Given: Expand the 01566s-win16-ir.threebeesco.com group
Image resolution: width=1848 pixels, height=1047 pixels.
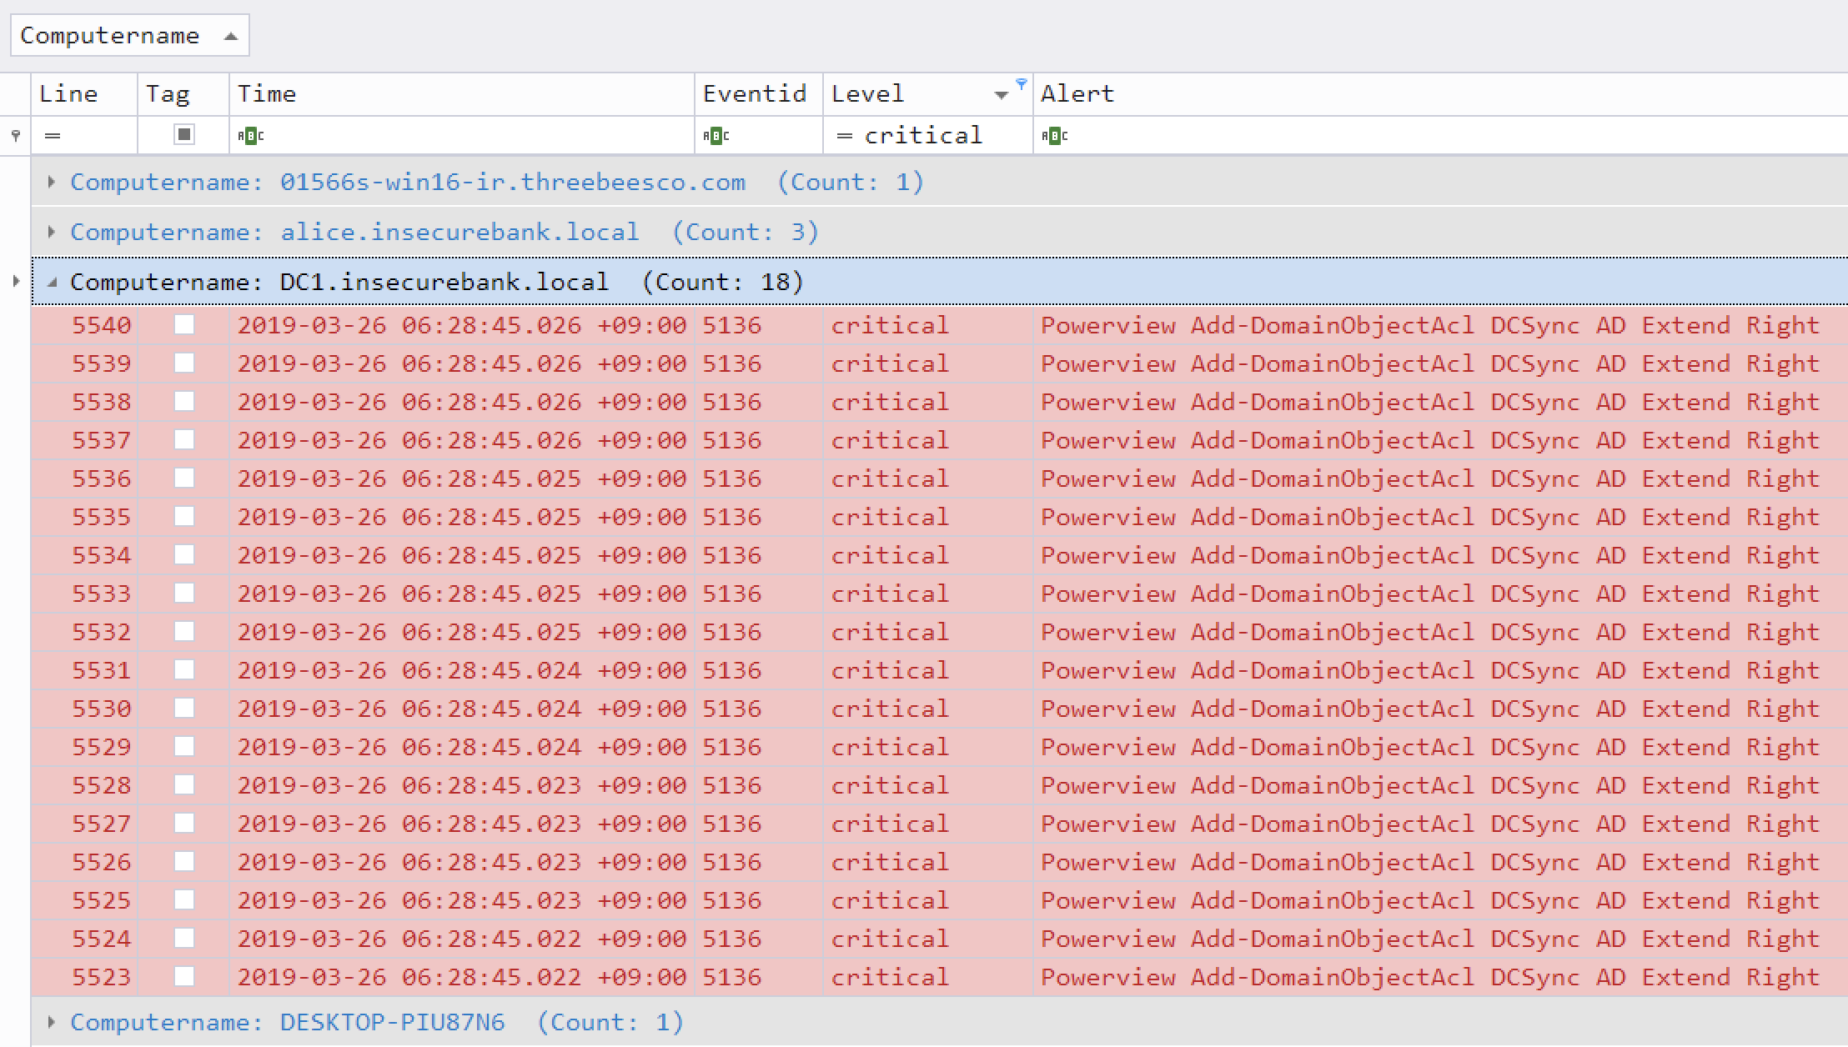Looking at the screenshot, I should coord(52,182).
